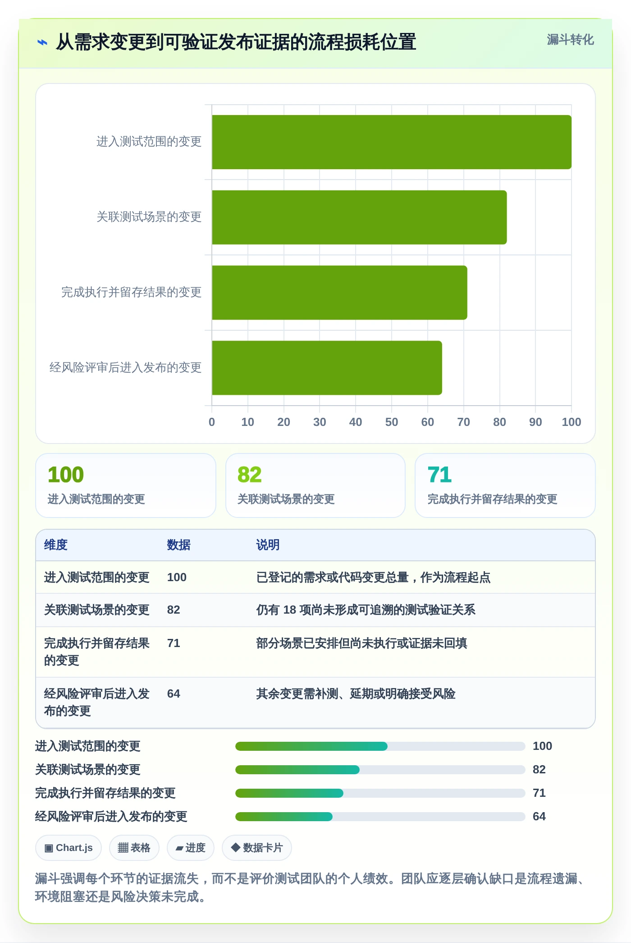Viewport: 631px width, 943px height.
Task: Select the 100 data card
Action: coord(126,485)
